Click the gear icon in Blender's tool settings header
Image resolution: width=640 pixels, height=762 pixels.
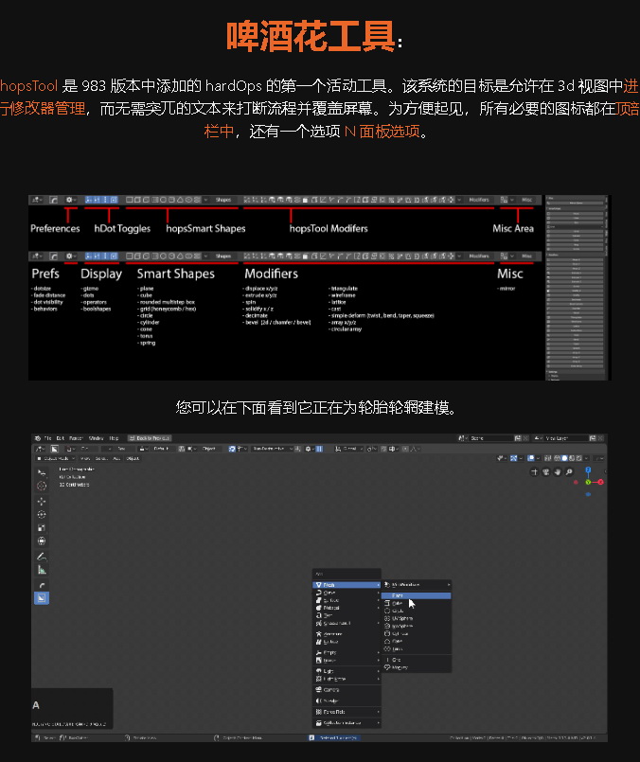click(x=308, y=449)
